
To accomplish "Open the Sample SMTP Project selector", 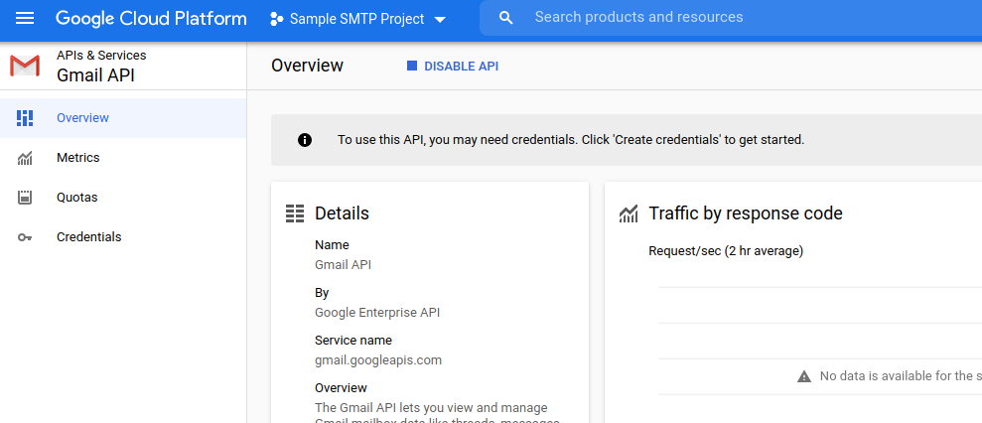I will tap(357, 20).
